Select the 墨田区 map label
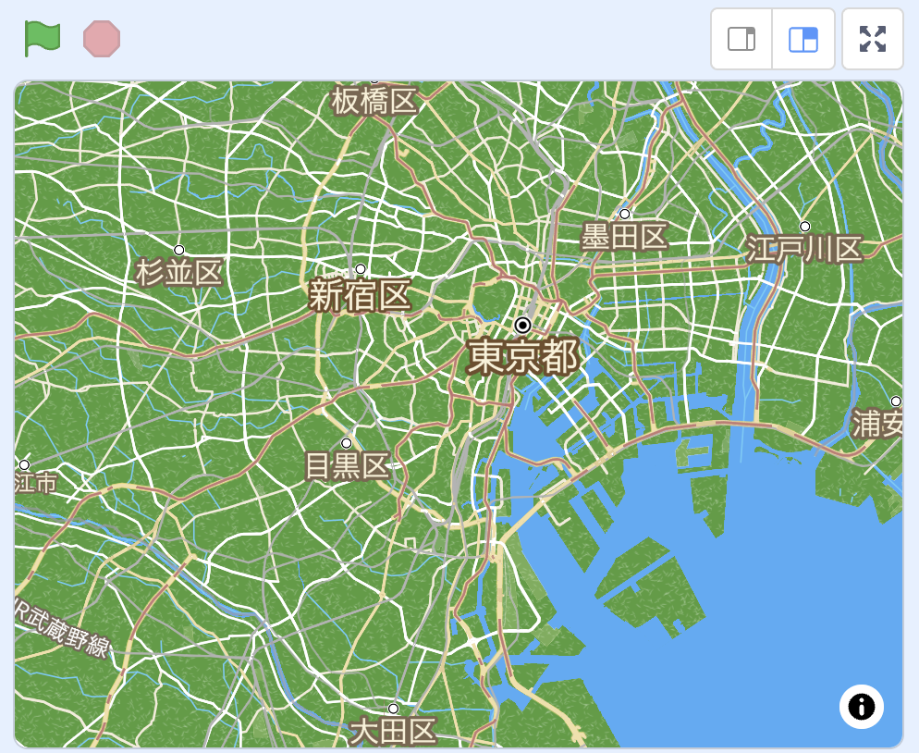The height and width of the screenshot is (753, 919). point(624,238)
